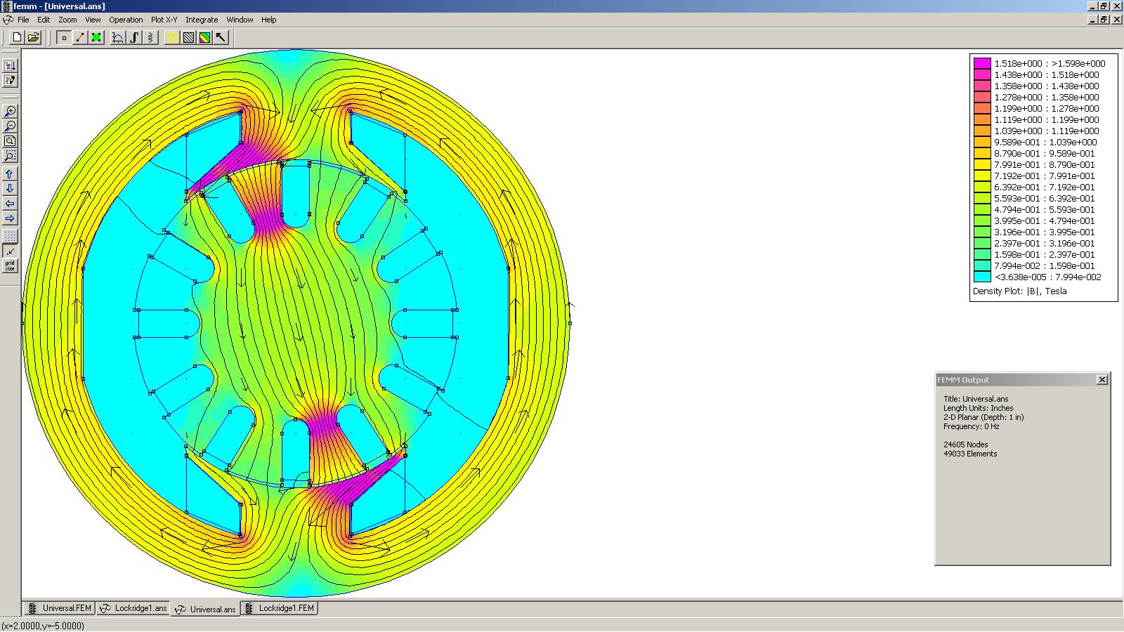
Task: Click the integral icon in toolbar
Action: 134,38
